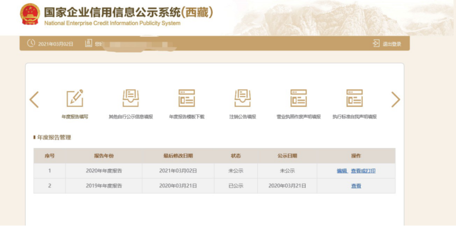Viewport: 456px width, 226px height.
Task: Click the 已公示 status cell
Action: click(236, 186)
